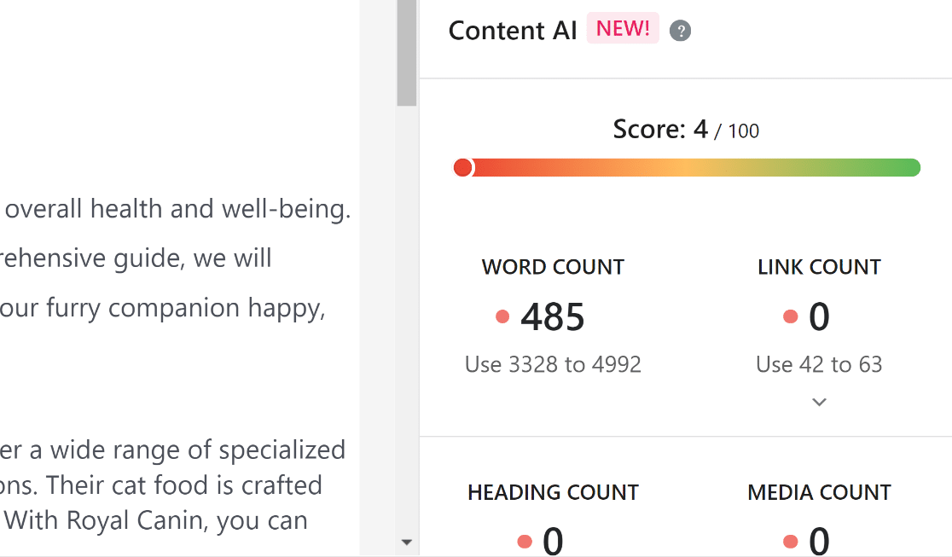Click the Media Count status indicator dot
Viewport: 952px width, 557px height.
pos(790,541)
